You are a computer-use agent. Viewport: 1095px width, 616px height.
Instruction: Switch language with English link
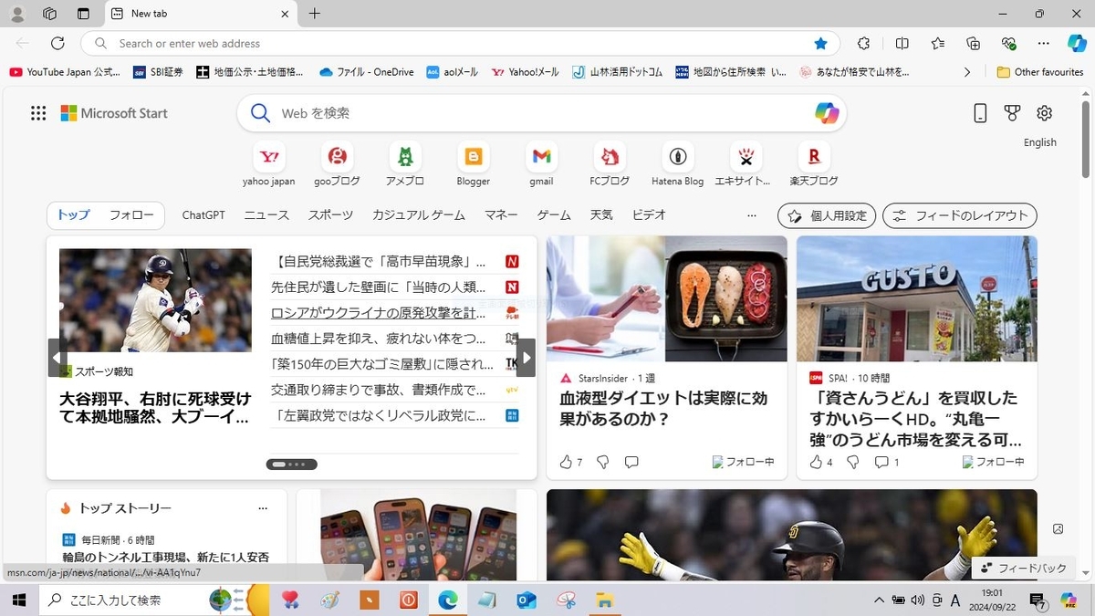click(1040, 142)
